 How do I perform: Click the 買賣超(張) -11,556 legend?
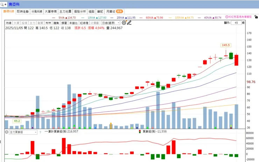153,131
